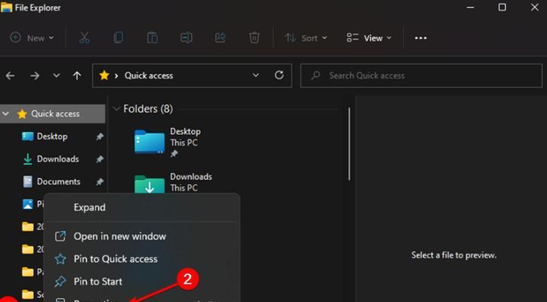
Task: Click the star icon in address bar
Action: coord(104,75)
